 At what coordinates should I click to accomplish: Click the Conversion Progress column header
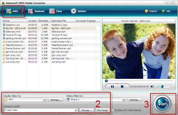point(86,21)
